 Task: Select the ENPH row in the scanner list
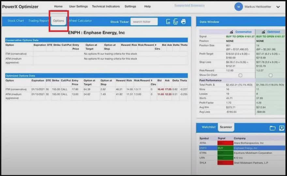click(x=242, y=148)
